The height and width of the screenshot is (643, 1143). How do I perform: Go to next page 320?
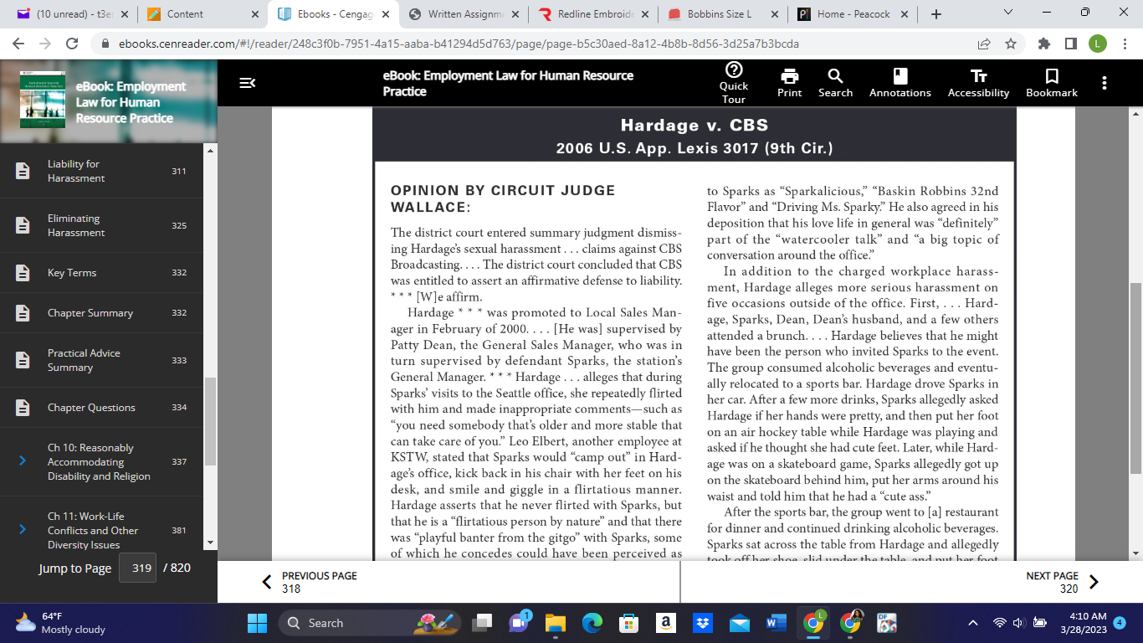pos(1062,582)
